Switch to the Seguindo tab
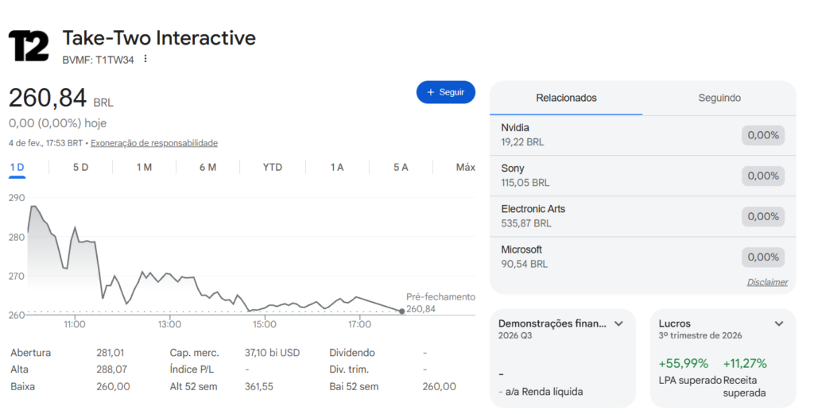Image resolution: width=814 pixels, height=414 pixels. (x=719, y=98)
